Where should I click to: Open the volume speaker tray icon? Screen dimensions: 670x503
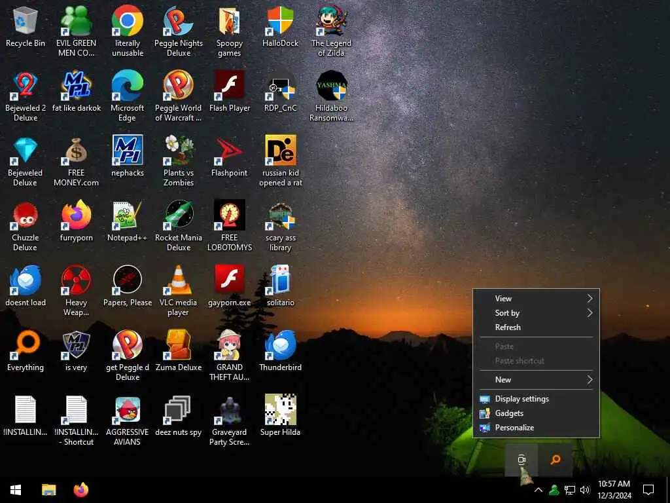(585, 490)
